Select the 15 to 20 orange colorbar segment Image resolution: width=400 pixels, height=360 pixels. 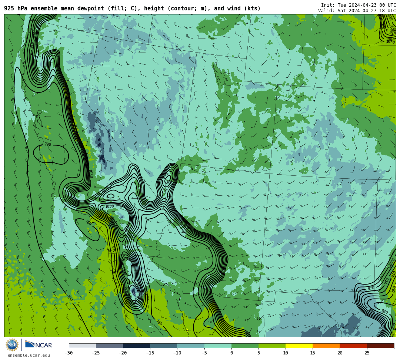tap(326, 346)
